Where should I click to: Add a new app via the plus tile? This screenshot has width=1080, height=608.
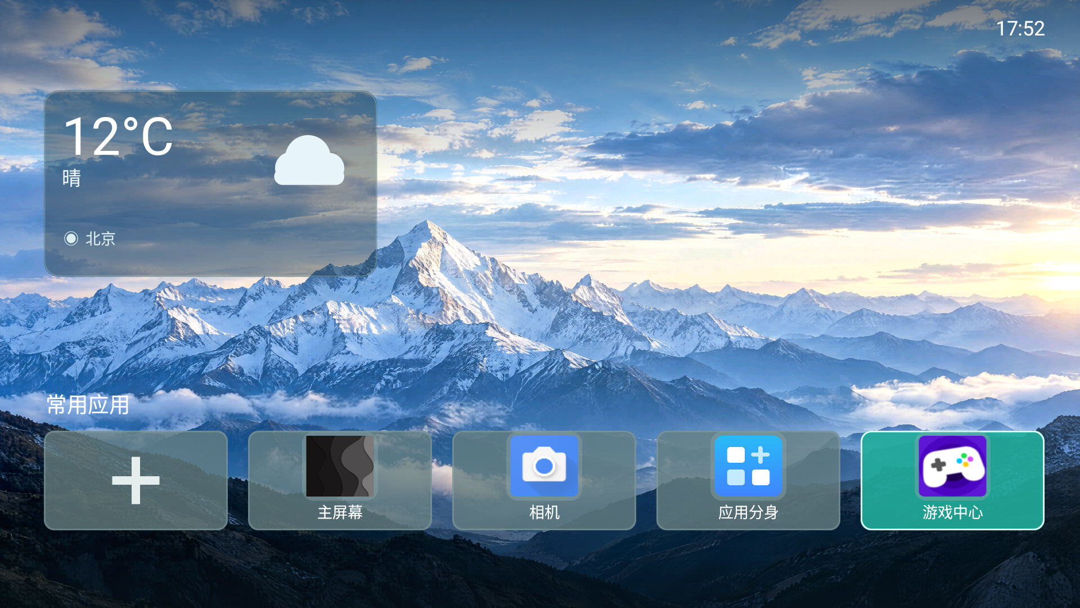click(x=136, y=480)
